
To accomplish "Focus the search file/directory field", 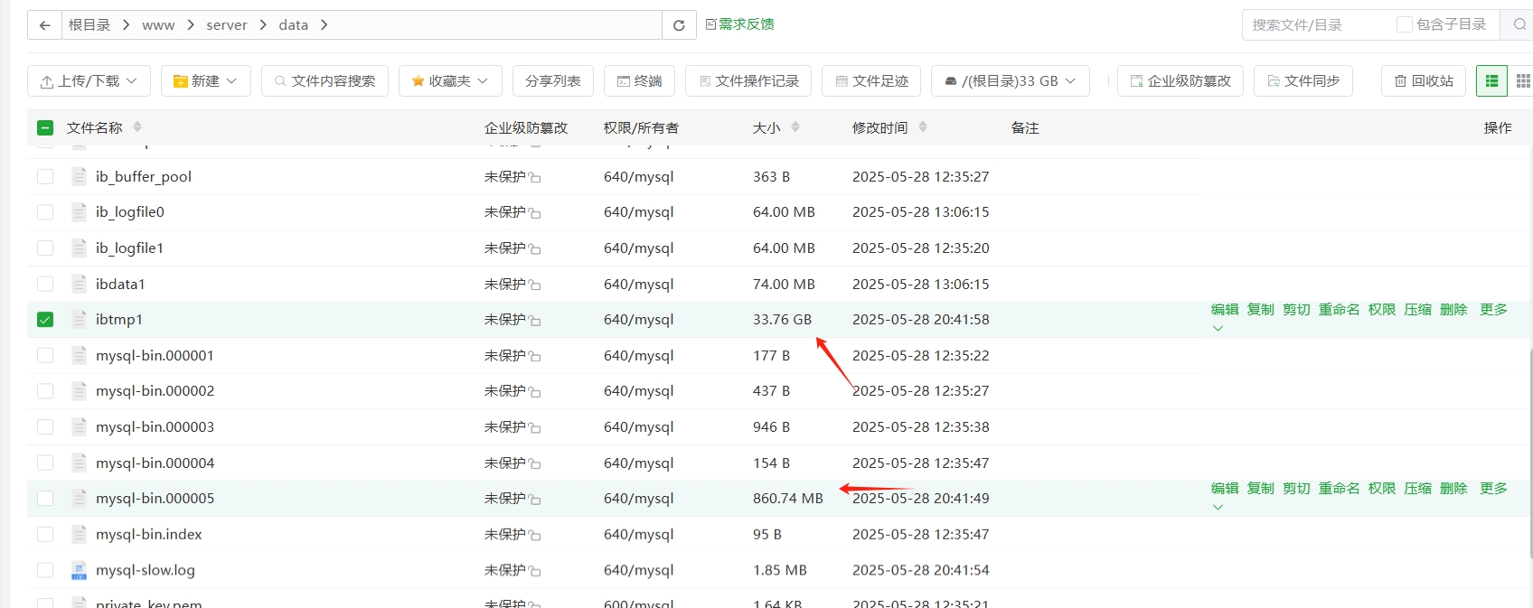I will click(x=1315, y=25).
